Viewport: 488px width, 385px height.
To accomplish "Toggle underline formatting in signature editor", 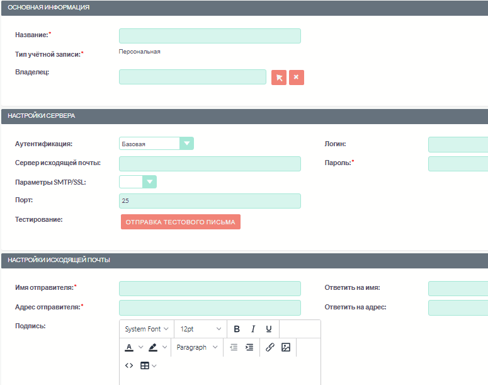I will tap(269, 329).
